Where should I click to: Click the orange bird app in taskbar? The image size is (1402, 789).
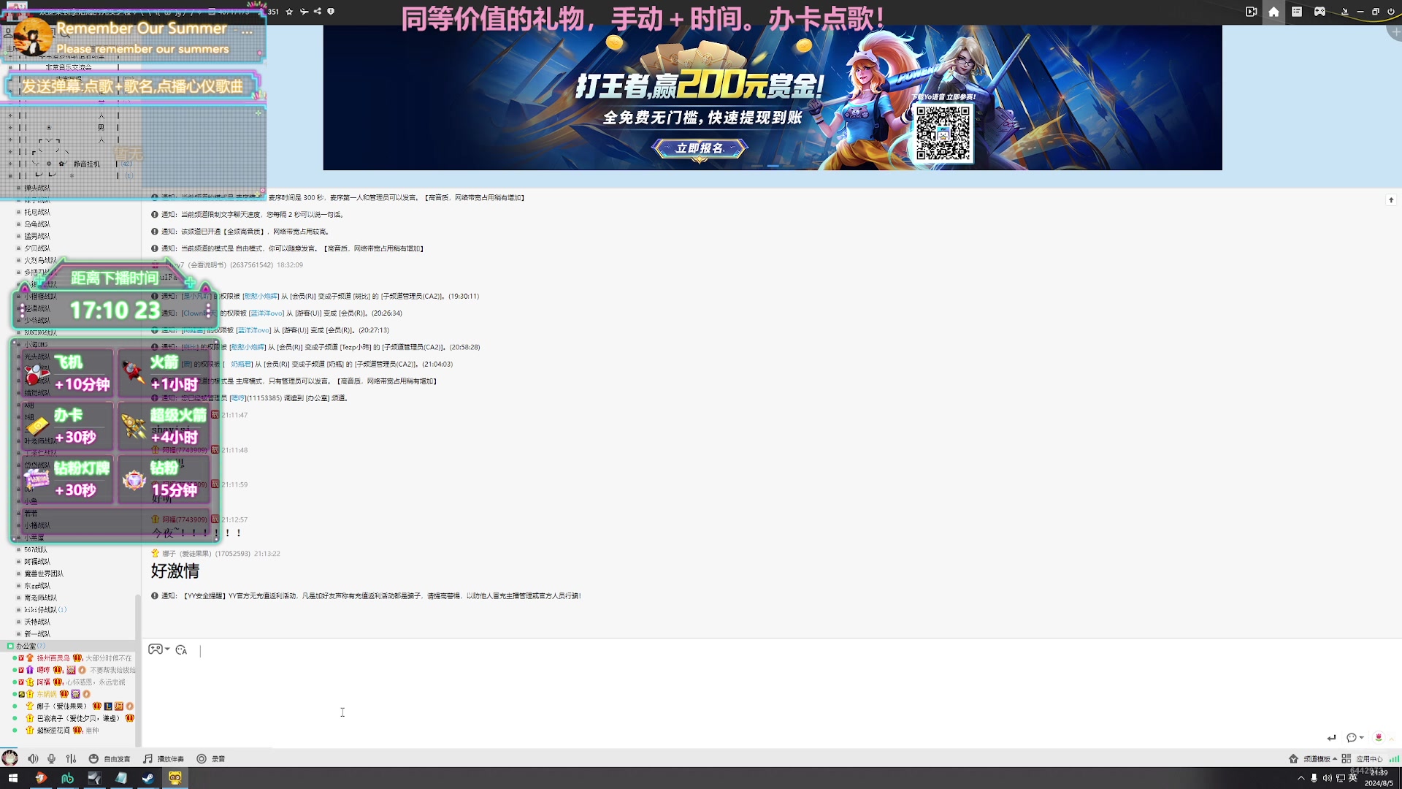[40, 778]
